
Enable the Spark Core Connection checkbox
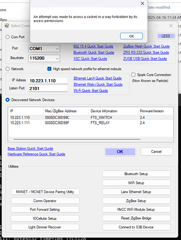[133, 75]
